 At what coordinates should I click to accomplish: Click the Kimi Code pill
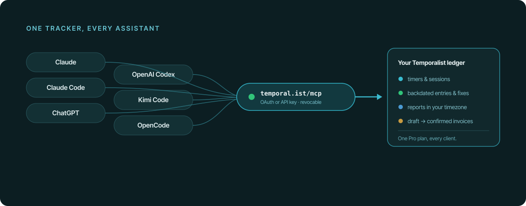(153, 100)
